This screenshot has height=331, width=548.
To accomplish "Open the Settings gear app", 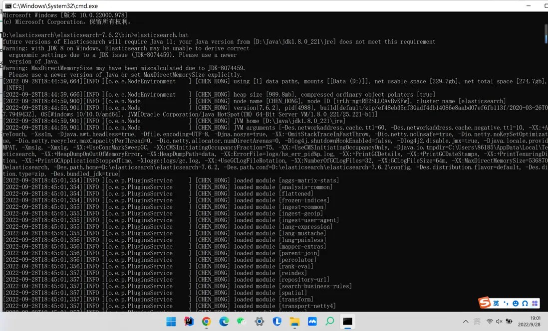I will (260, 322).
